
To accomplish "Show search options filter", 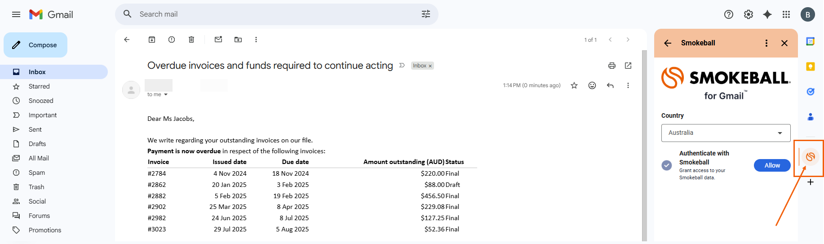I will click(426, 14).
